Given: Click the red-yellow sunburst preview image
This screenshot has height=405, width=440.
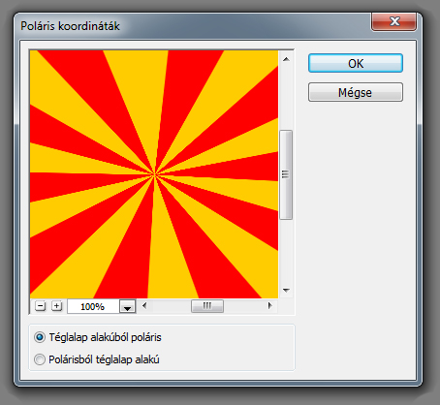Looking at the screenshot, I should click(154, 174).
